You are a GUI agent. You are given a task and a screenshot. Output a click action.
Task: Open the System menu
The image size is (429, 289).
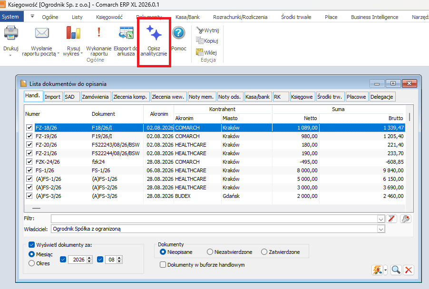pos(12,17)
